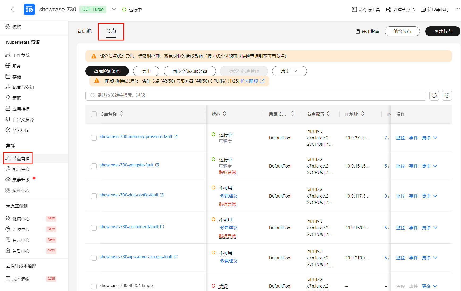Expand cluster switcher chevron beside CCE Turbo
The image size is (461, 291).
click(114, 10)
